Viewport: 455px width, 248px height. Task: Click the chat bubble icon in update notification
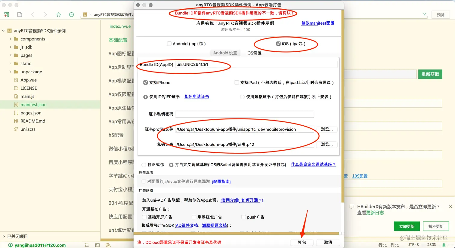click(352, 207)
